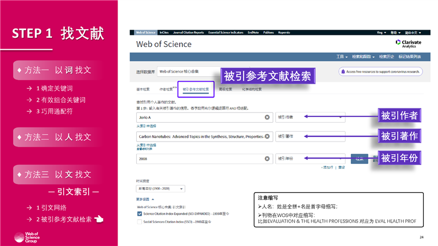
Task: Click the 时间跨度 label
Action: (x=143, y=181)
